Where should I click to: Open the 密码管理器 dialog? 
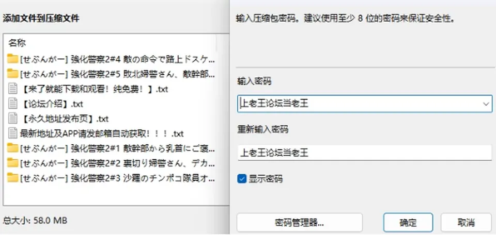point(299,223)
